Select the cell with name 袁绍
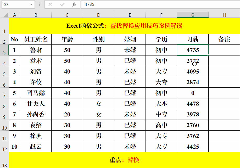This screenshot has height=168, width=240. [x=36, y=125]
